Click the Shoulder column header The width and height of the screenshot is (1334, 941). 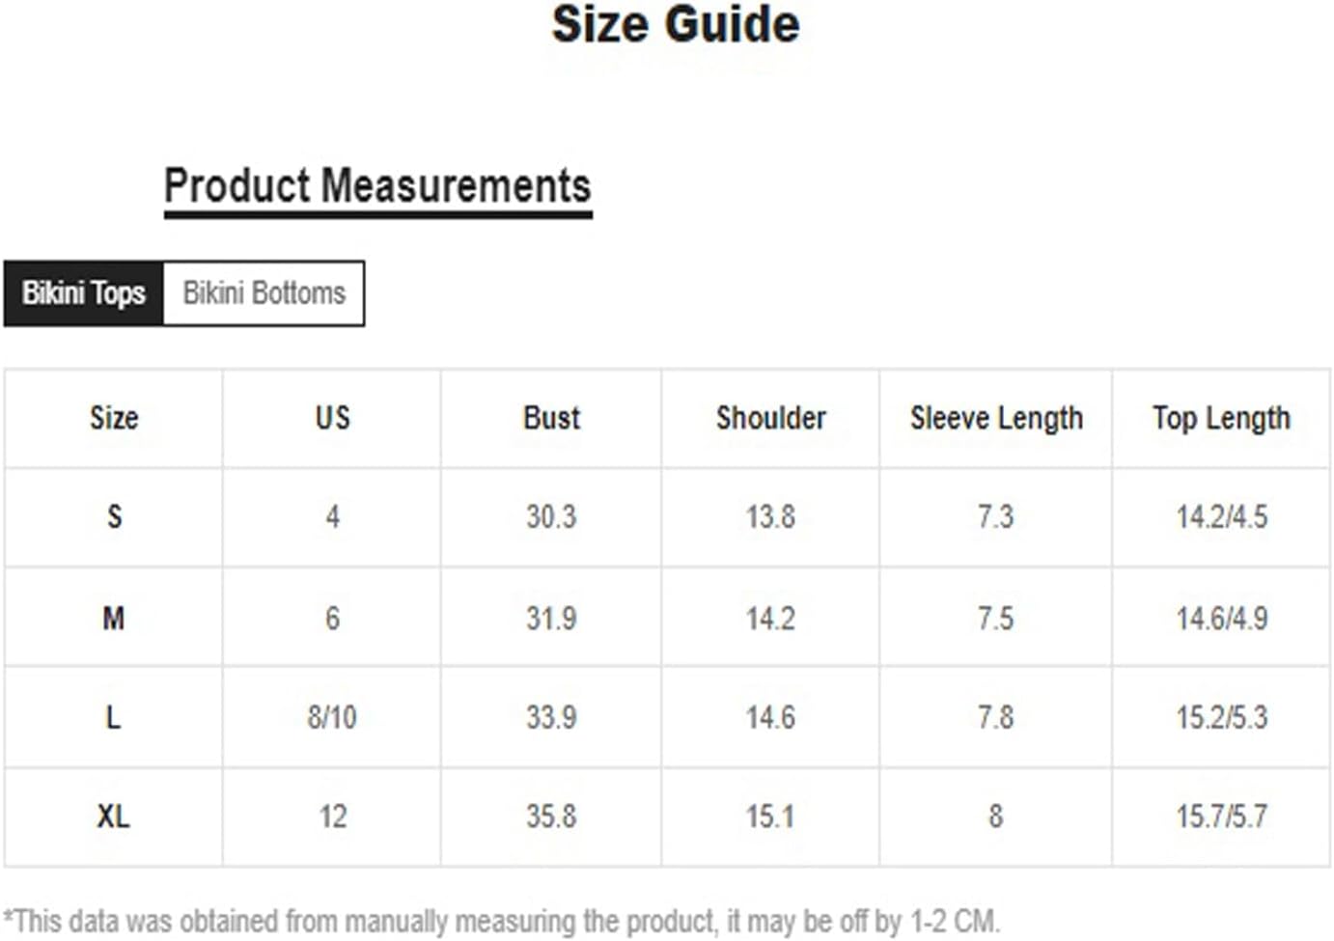770,418
